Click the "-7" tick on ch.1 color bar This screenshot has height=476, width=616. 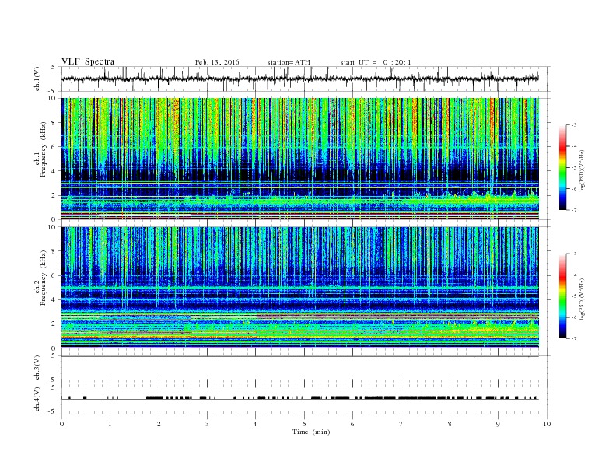(573, 210)
